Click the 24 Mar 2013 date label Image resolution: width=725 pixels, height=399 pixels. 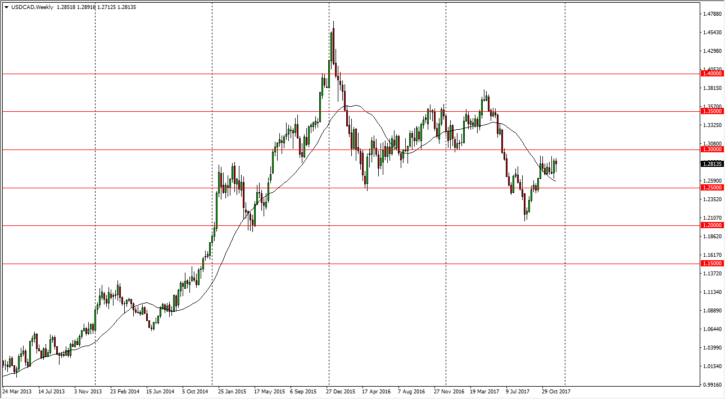pos(18,391)
